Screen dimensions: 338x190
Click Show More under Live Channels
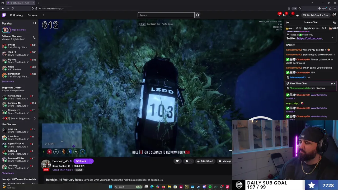pos(8,173)
